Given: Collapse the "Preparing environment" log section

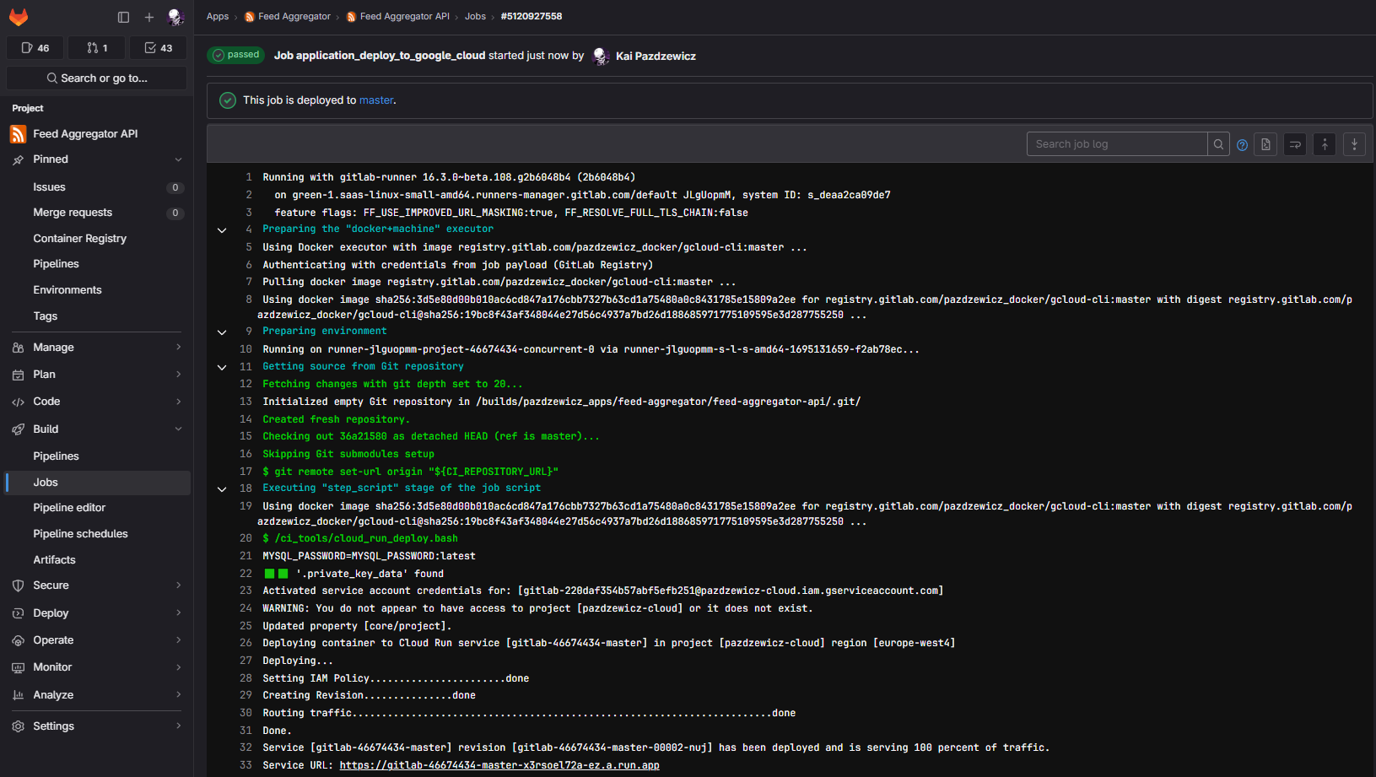Looking at the screenshot, I should point(222,332).
